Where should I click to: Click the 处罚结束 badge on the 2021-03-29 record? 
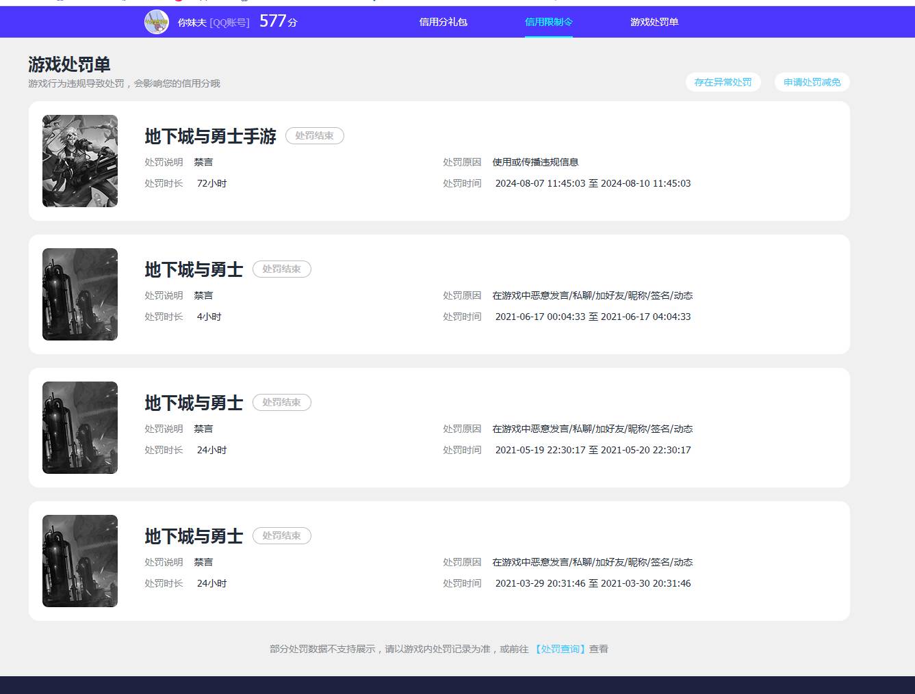point(281,536)
